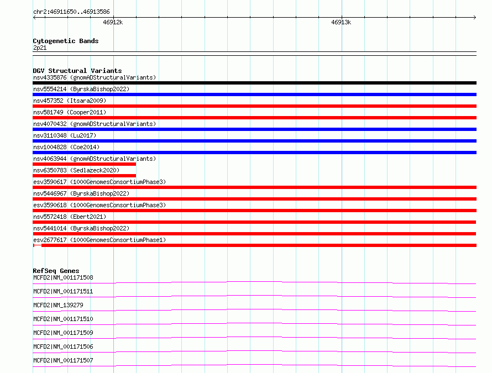Click the magenta NM_001171511 transcript line

(254, 296)
